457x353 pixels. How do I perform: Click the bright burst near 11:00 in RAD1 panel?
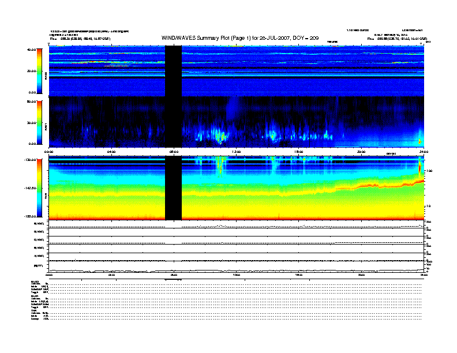point(220,137)
